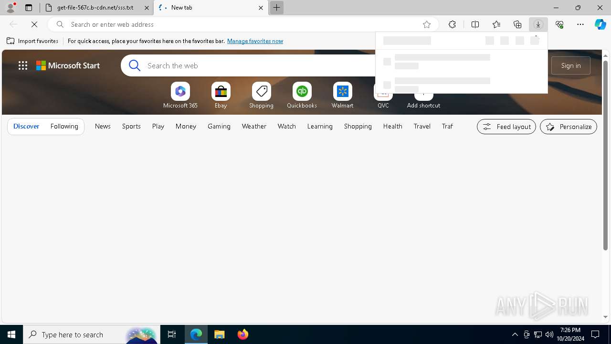Viewport: 611px width, 344px height.
Task: Click the Feed layout button
Action: point(506,127)
